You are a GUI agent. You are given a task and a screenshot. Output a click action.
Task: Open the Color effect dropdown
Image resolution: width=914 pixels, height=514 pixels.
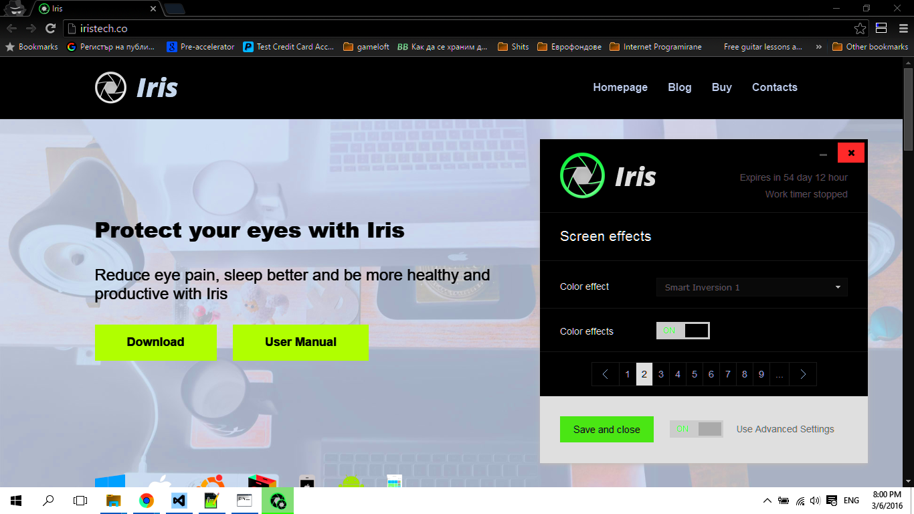(x=752, y=287)
